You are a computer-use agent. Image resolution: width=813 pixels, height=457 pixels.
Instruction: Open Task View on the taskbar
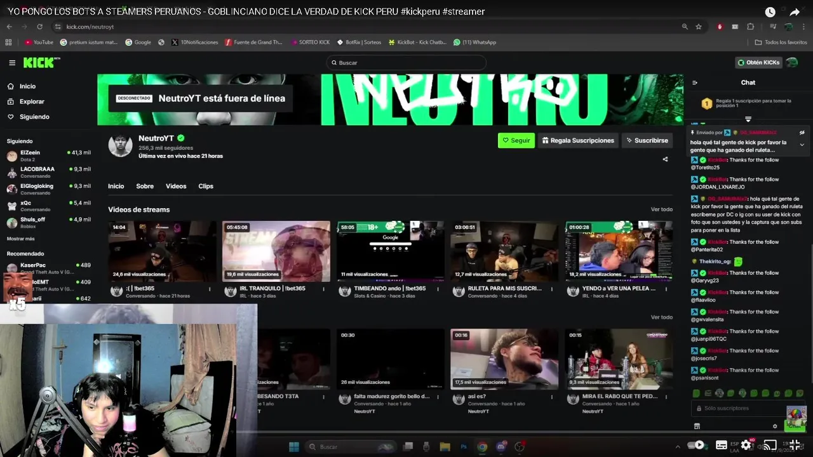pos(408,446)
